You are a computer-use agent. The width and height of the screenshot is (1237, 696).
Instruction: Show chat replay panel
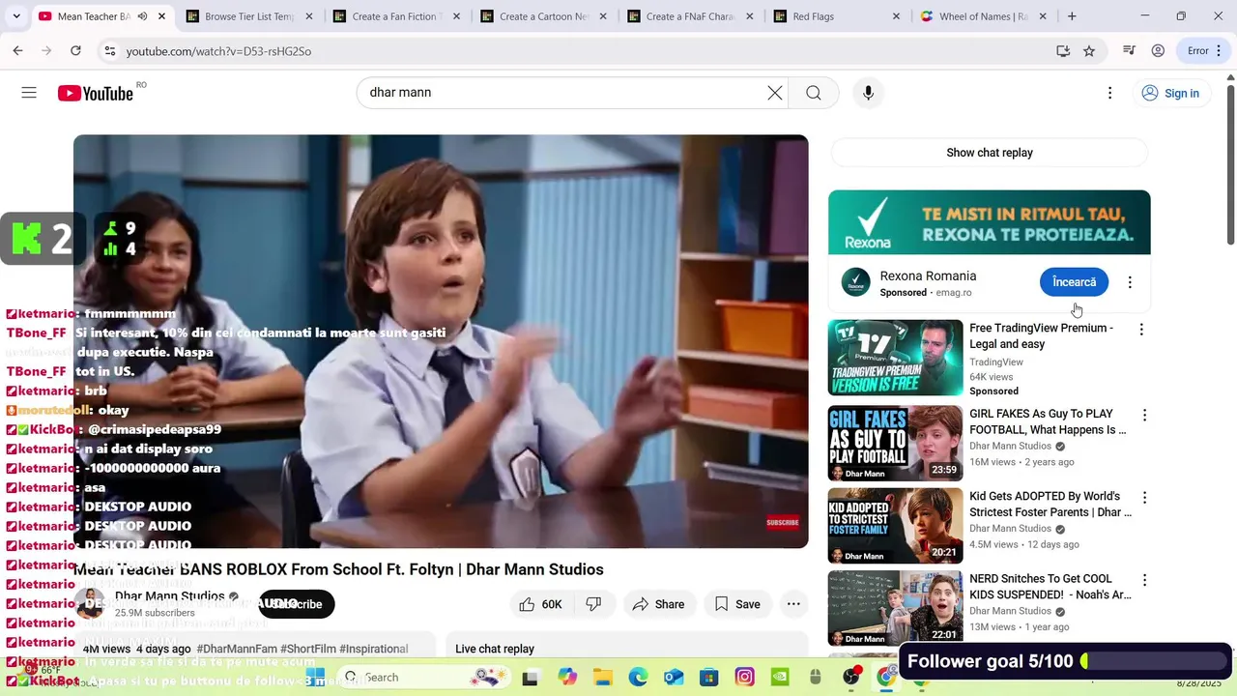pos(989,153)
